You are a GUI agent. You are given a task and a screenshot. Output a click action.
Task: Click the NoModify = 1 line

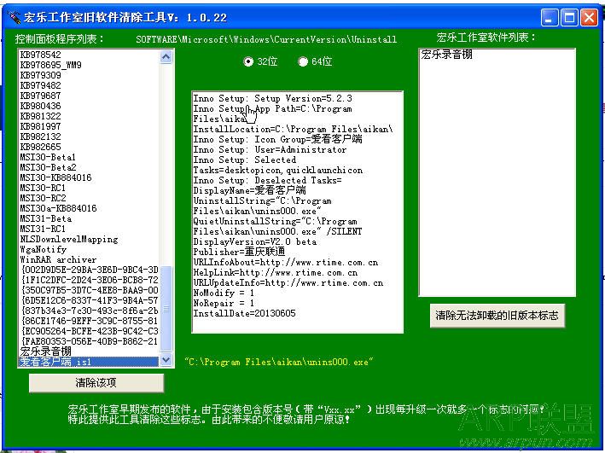point(224,293)
